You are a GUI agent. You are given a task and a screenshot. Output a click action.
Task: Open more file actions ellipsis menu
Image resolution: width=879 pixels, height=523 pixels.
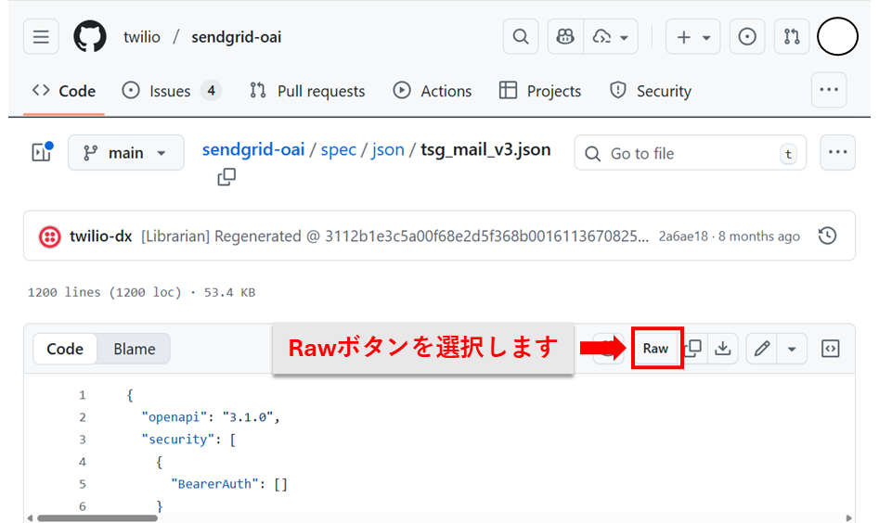coord(837,152)
